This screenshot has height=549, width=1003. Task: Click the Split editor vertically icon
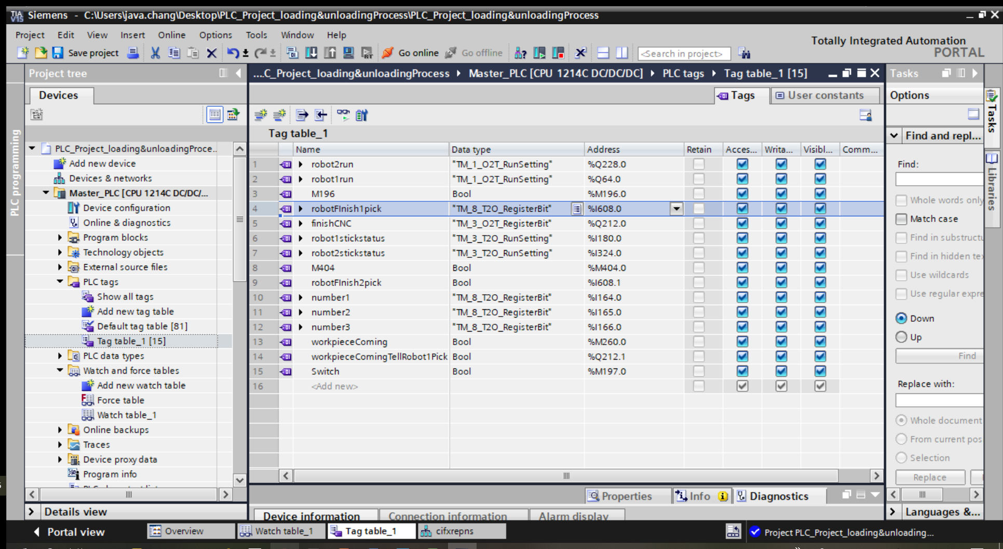coord(621,53)
